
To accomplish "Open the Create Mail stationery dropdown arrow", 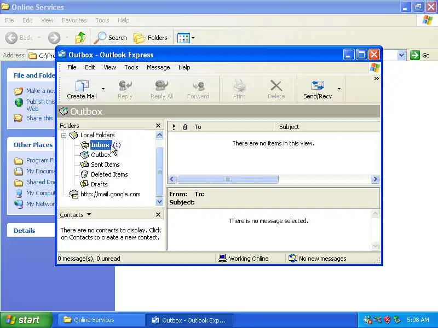I will point(103,89).
